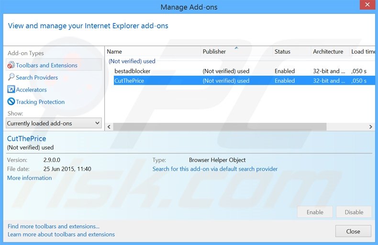
Task: Open the Accelerators add-on type
Action: tap(31, 90)
